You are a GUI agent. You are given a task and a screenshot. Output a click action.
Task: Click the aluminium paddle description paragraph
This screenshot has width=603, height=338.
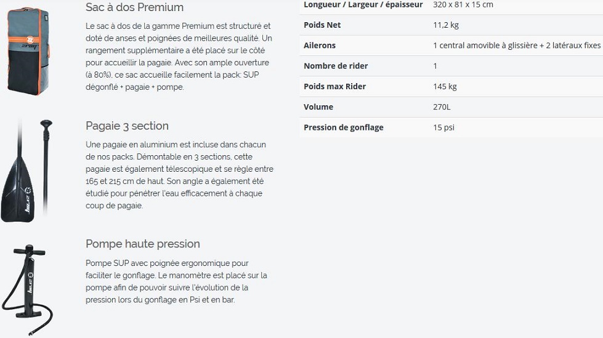[x=180, y=175]
